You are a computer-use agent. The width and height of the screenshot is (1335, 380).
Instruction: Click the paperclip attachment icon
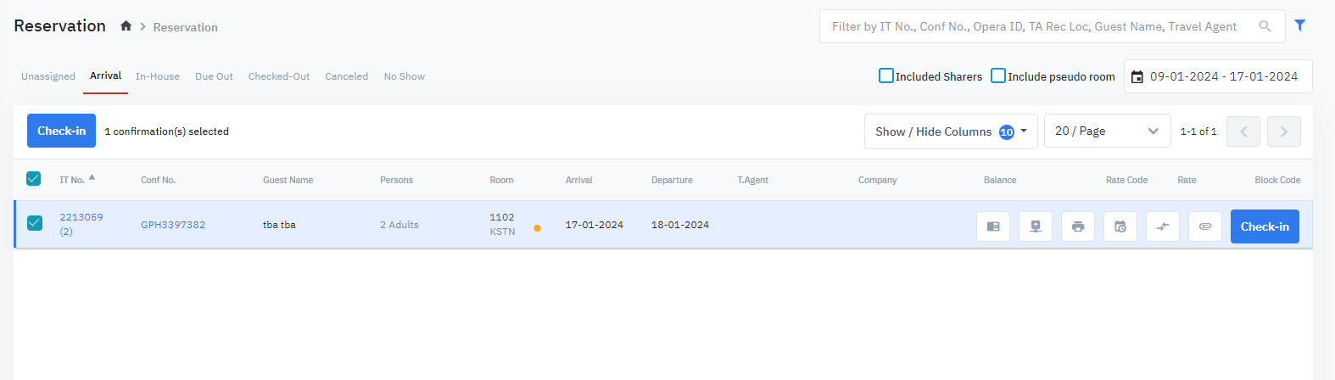click(x=1205, y=226)
